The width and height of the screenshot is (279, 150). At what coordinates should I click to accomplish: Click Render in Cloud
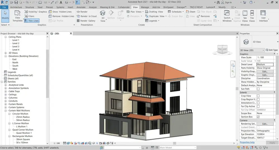coord(87,16)
